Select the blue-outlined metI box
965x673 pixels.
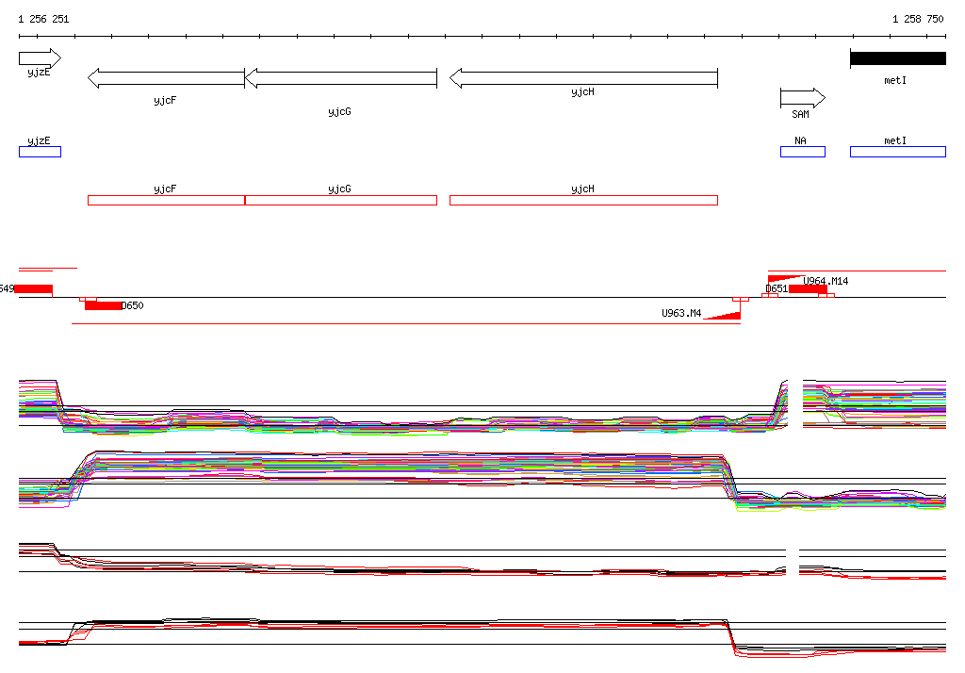897,152
